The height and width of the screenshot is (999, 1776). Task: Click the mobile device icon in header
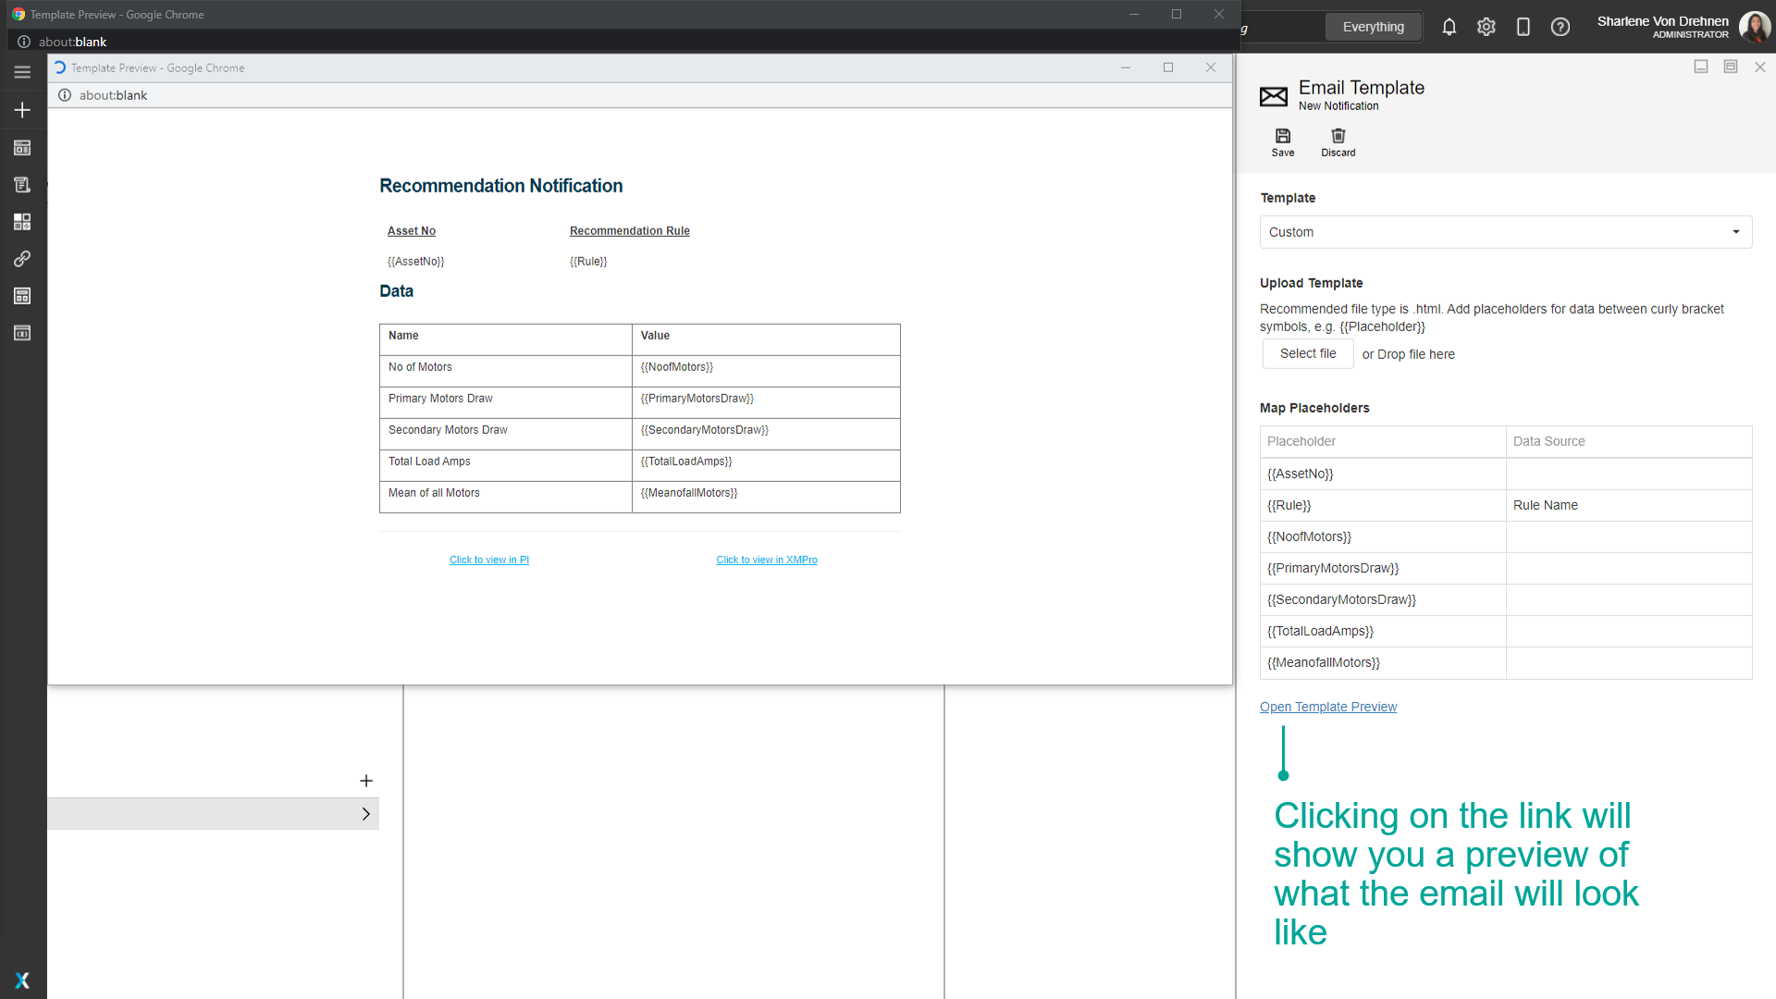coord(1523,28)
